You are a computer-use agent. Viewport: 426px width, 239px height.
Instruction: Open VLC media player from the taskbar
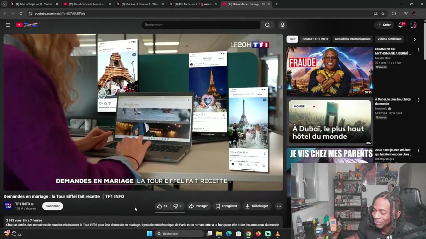tap(278, 234)
